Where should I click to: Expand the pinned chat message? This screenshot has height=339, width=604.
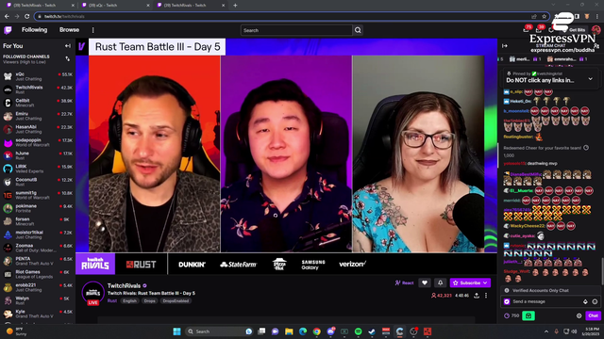point(591,79)
